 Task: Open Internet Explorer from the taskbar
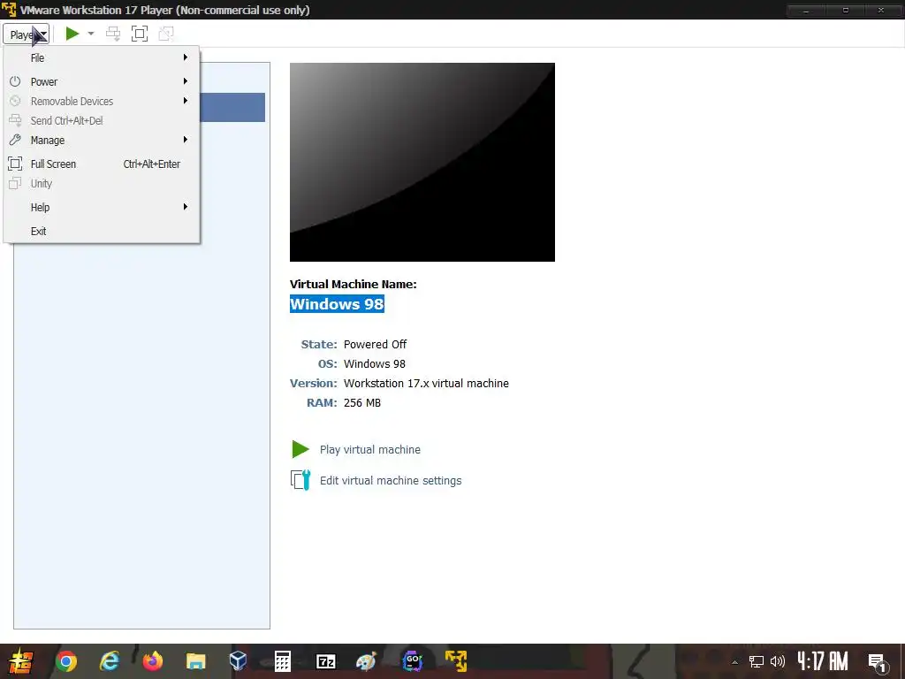(x=109, y=661)
